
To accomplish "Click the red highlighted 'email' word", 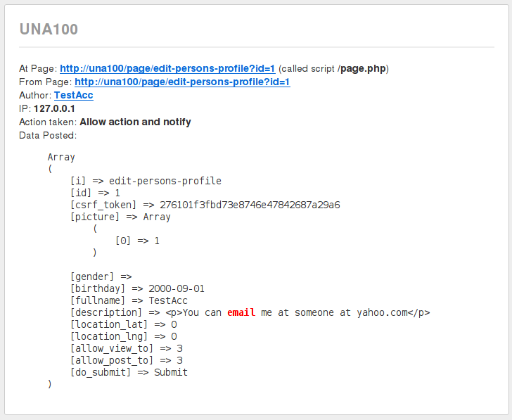I will 241,312.
